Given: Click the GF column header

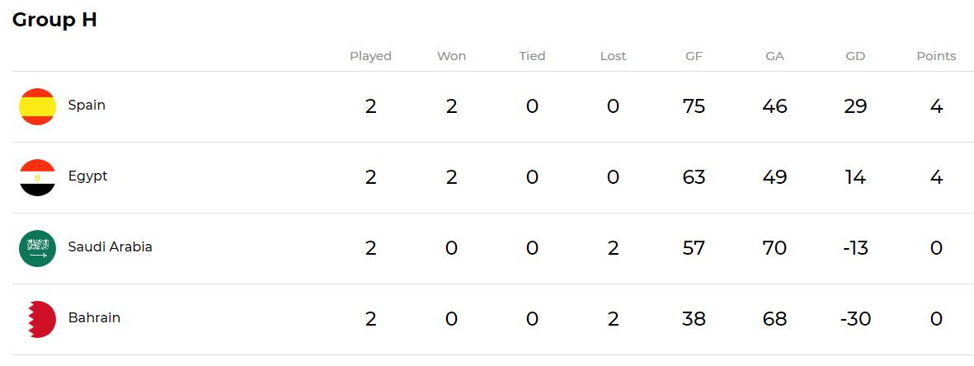Looking at the screenshot, I should pos(694,56).
